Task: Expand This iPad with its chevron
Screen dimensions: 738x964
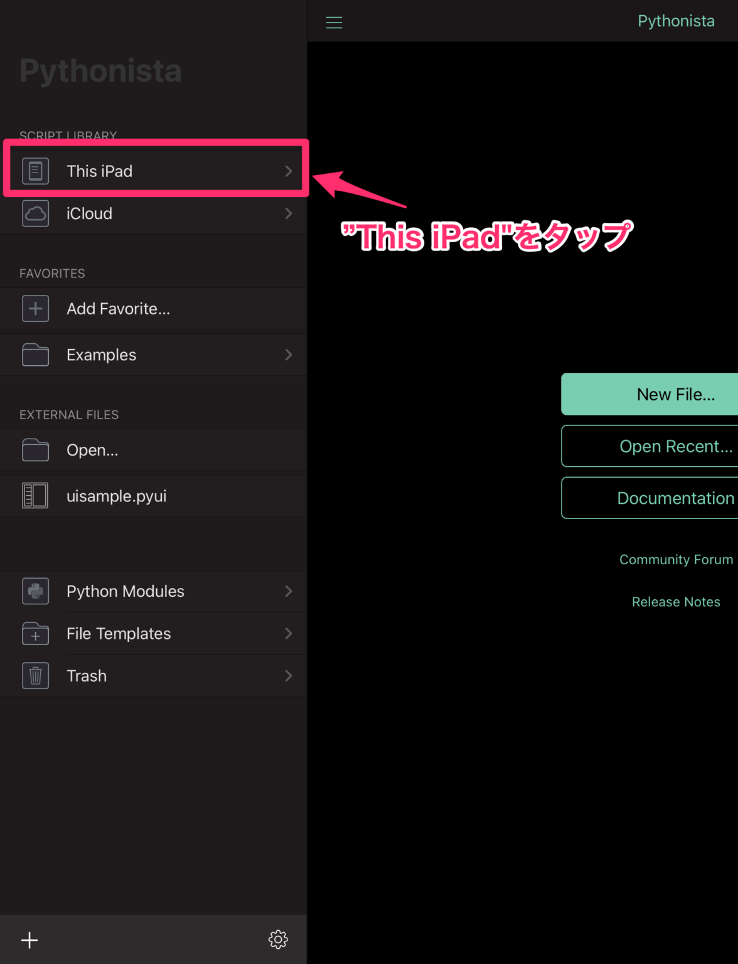Action: pyautogui.click(x=288, y=171)
